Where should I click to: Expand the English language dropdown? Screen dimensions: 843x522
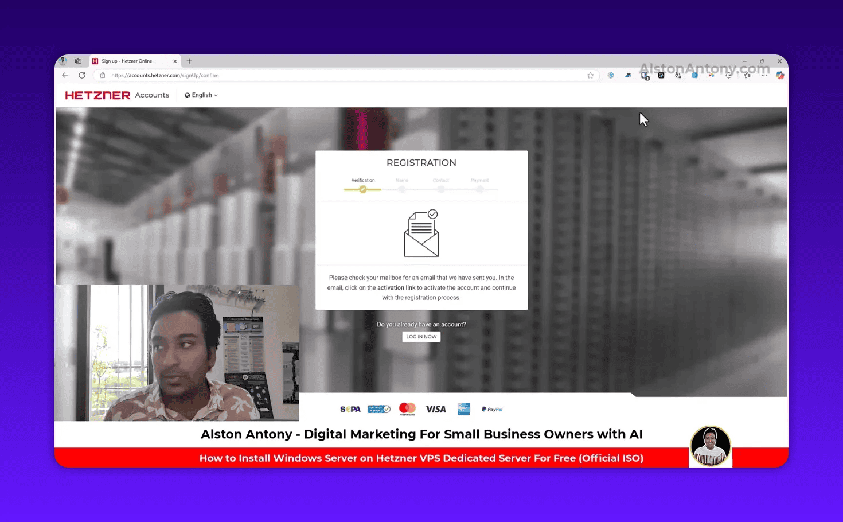click(201, 95)
